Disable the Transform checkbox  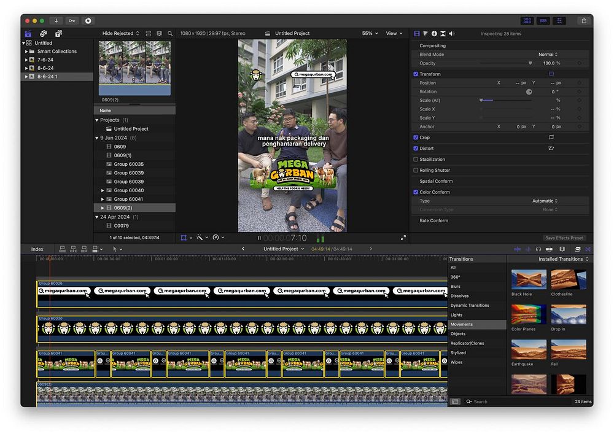pyautogui.click(x=416, y=74)
